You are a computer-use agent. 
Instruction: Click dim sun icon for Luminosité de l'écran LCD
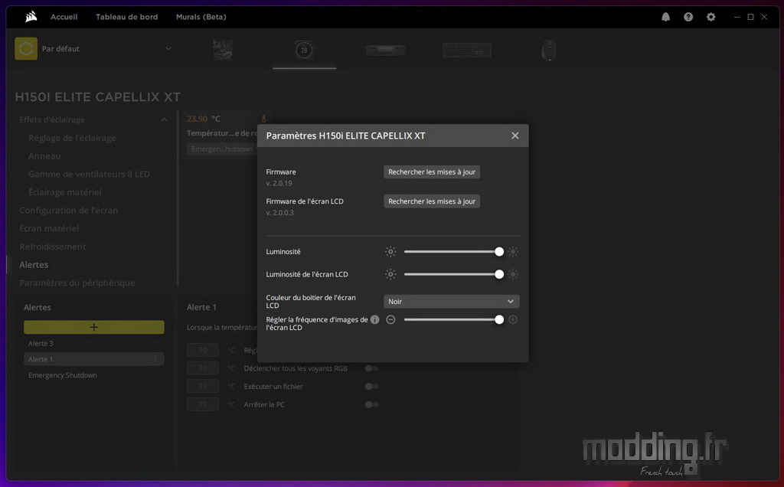[x=390, y=274]
